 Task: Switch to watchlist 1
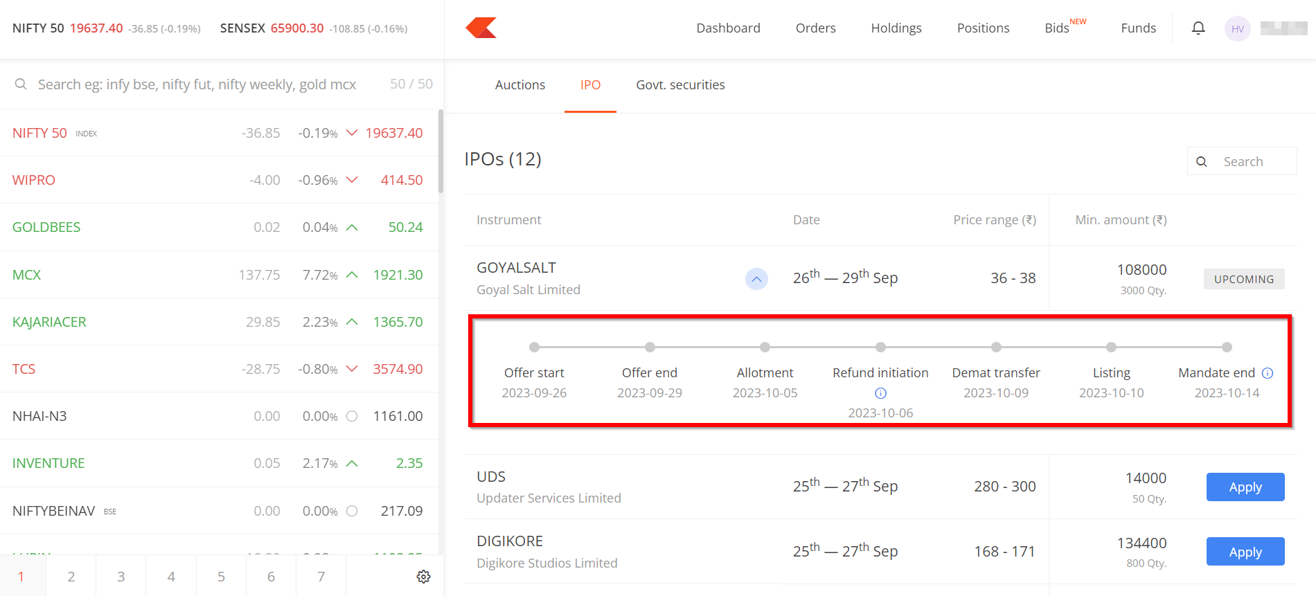[x=23, y=576]
